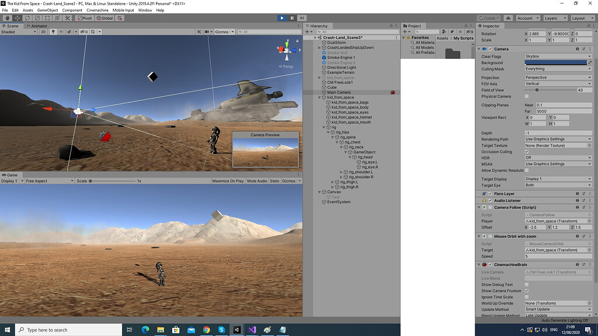Click the Pause button in the toolbar
This screenshot has width=598, height=336.
[291, 18]
